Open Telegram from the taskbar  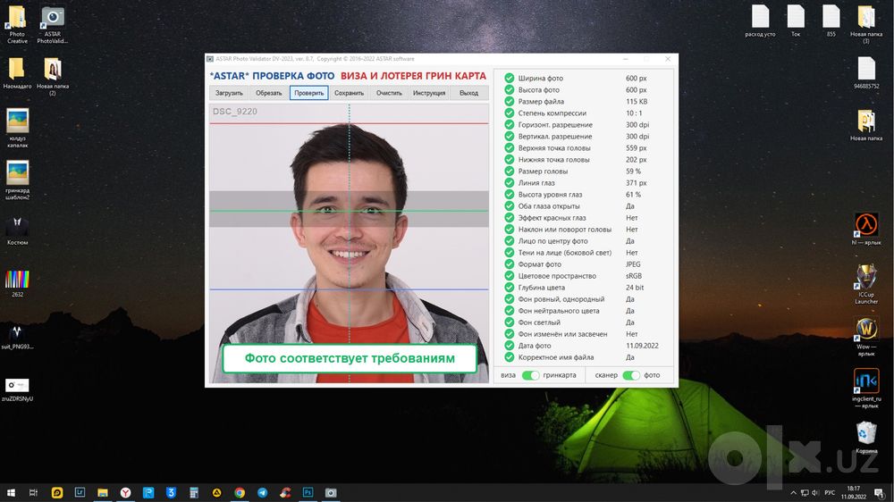[262, 493]
